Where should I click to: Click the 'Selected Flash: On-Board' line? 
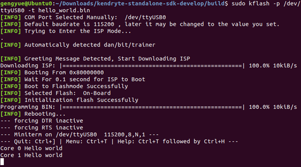[x=56, y=93]
